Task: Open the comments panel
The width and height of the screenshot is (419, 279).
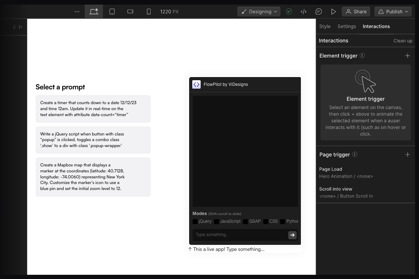Action: coord(319,11)
